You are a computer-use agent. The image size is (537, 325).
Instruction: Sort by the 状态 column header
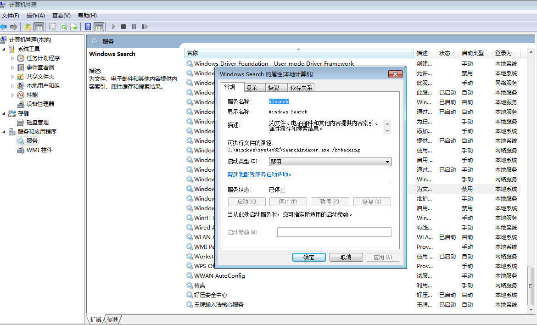[x=447, y=53]
